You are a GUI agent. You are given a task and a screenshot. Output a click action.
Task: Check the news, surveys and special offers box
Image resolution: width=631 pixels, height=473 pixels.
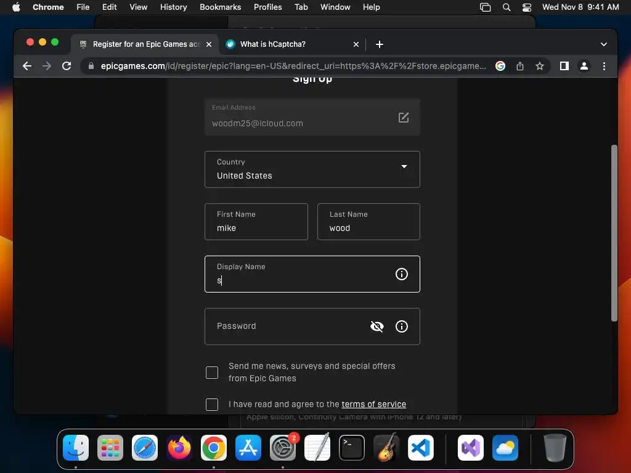click(212, 373)
